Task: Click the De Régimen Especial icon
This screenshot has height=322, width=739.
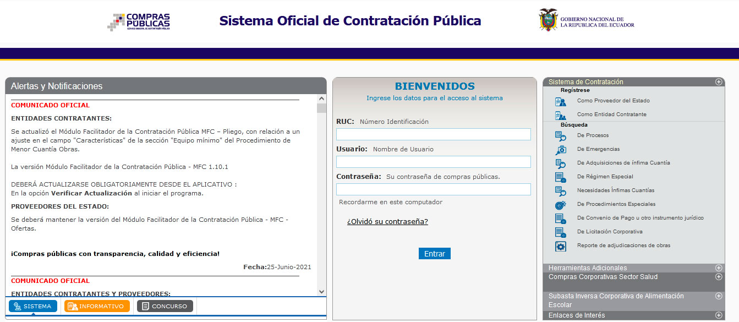Action: pyautogui.click(x=560, y=177)
